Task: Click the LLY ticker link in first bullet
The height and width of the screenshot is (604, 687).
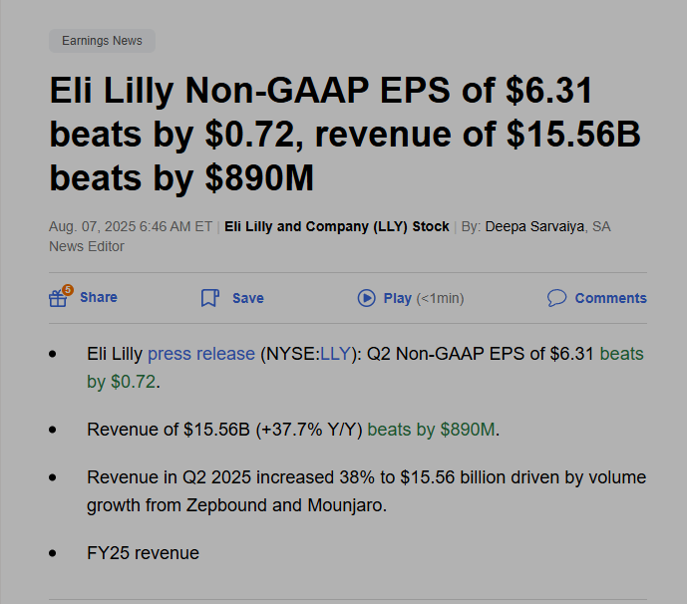Action: [335, 354]
